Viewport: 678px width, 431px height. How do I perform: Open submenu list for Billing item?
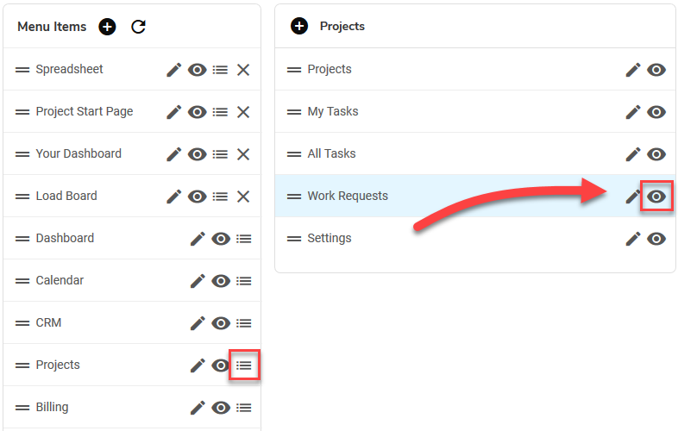[244, 407]
